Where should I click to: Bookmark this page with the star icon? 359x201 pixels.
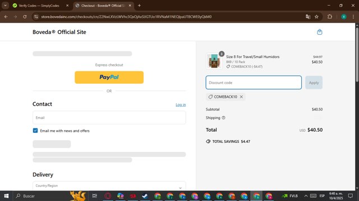(x=316, y=17)
